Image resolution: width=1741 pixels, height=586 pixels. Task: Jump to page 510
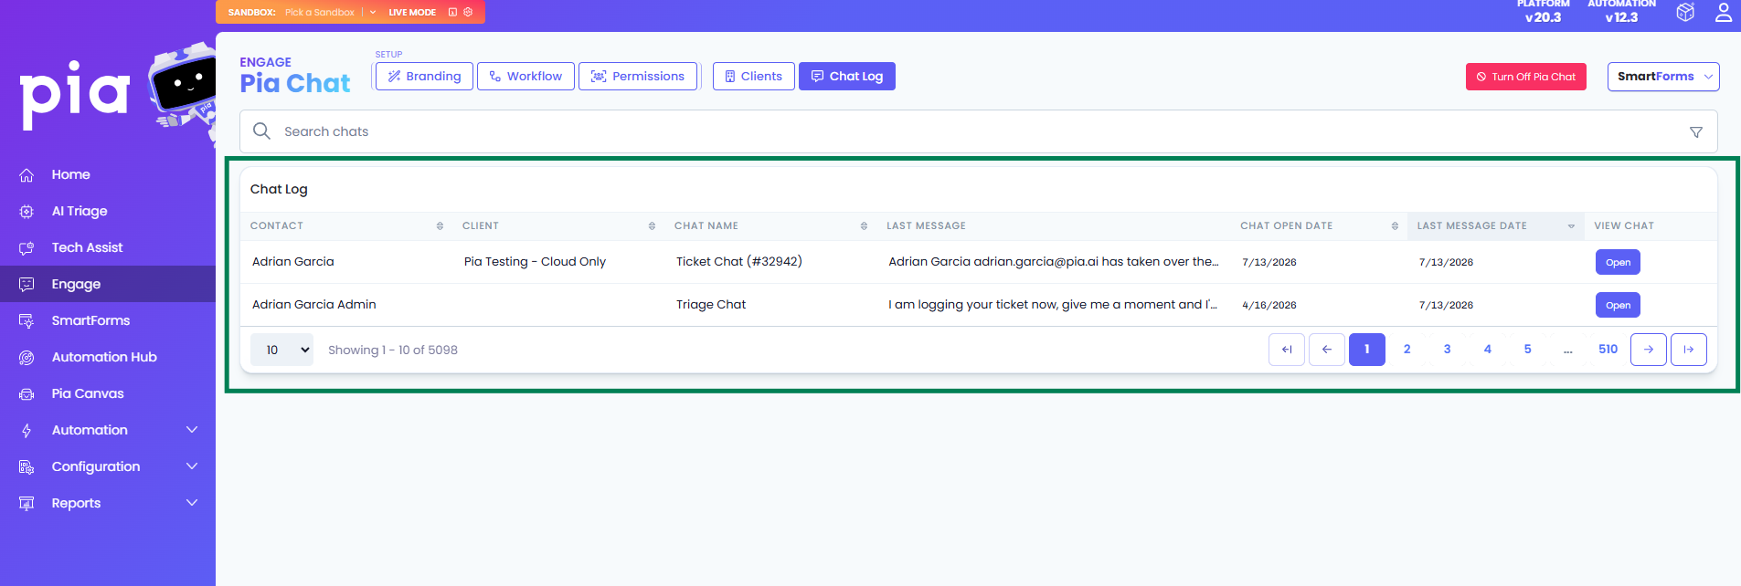(1608, 350)
